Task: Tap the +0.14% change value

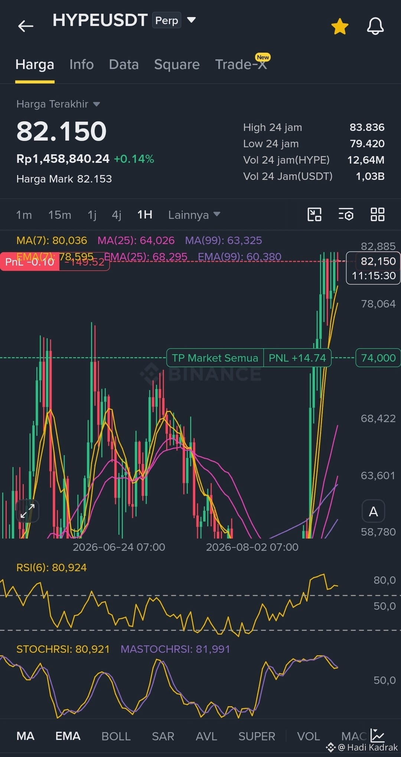Action: point(134,159)
